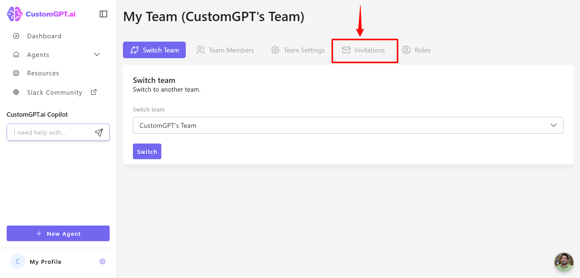Click the profile avatar letter C
This screenshot has width=580, height=278.
point(18,261)
